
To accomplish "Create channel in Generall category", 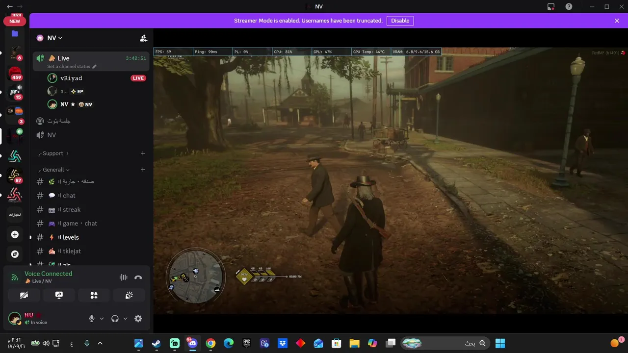I will coord(143,170).
